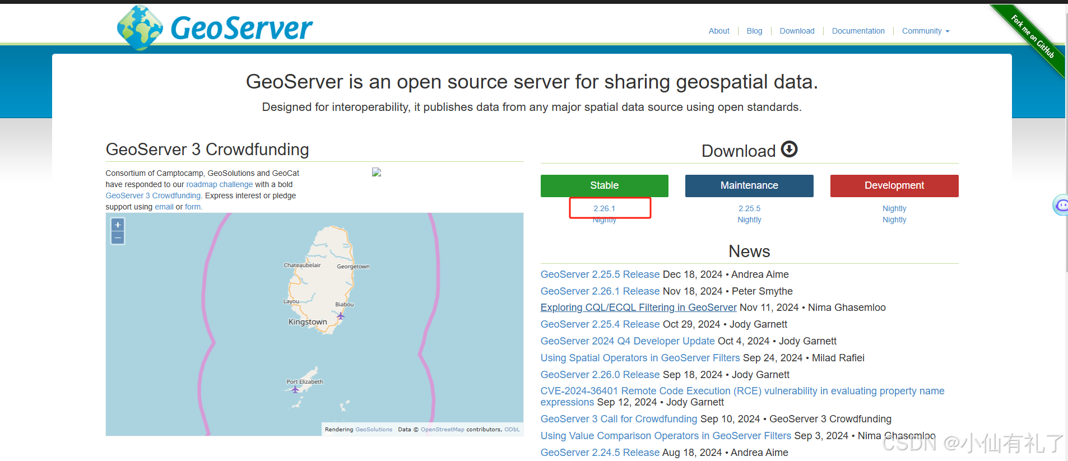Click the GeoServer 3 Crowdfunding heading
The image size is (1068, 461).
pos(207,150)
